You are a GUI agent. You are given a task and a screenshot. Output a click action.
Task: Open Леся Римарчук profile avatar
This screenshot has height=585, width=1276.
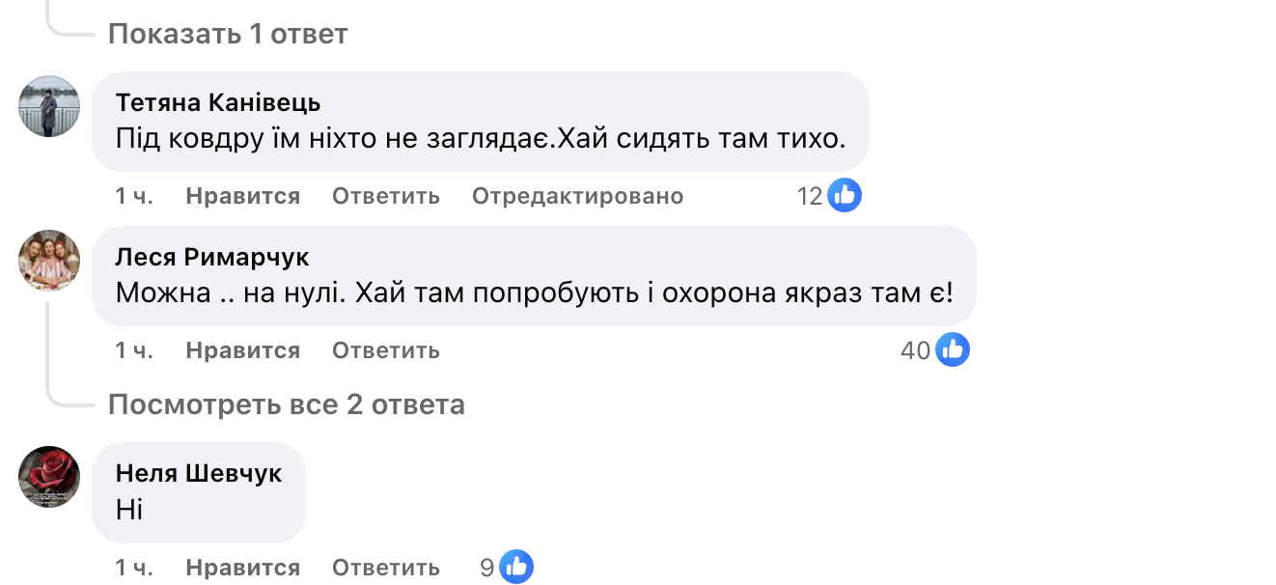pos(49,260)
